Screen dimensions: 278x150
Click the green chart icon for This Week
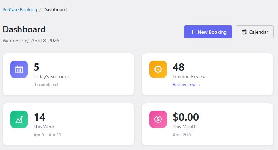tap(19, 119)
